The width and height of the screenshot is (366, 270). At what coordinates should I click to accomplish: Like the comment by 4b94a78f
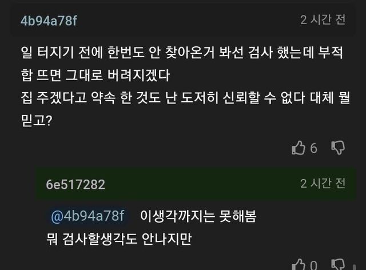pos(299,148)
